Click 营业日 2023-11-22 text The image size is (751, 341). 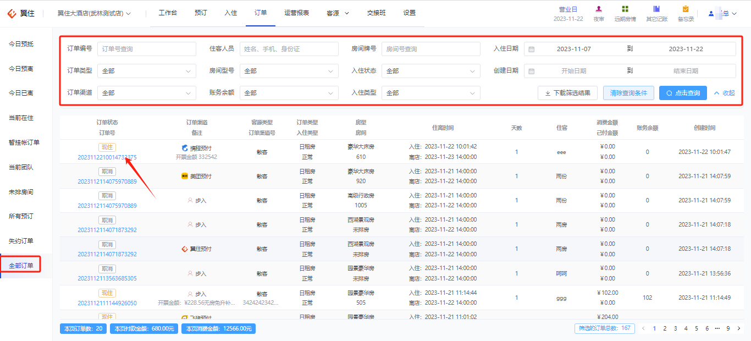pos(568,19)
